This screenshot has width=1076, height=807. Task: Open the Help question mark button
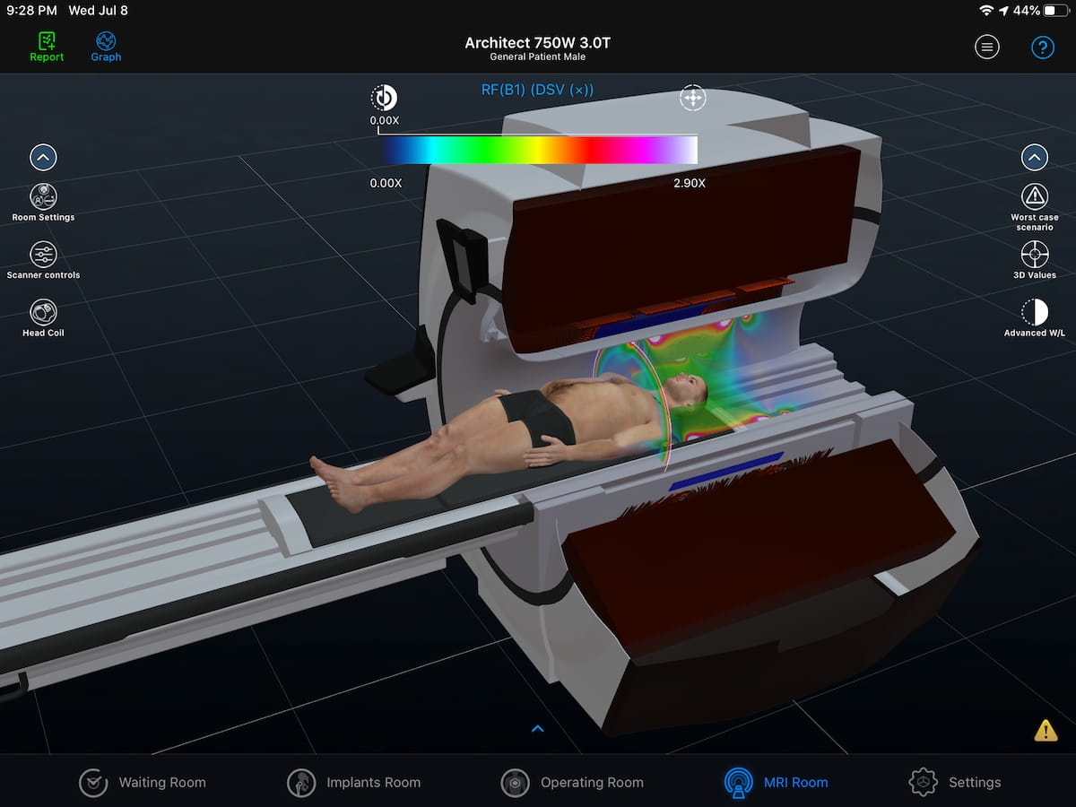[x=1043, y=47]
